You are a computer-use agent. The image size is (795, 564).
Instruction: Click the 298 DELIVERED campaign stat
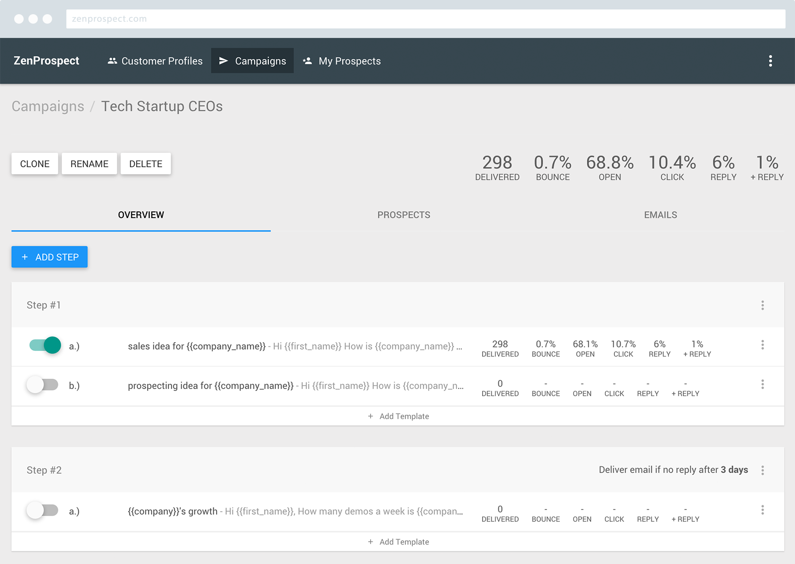tap(497, 168)
